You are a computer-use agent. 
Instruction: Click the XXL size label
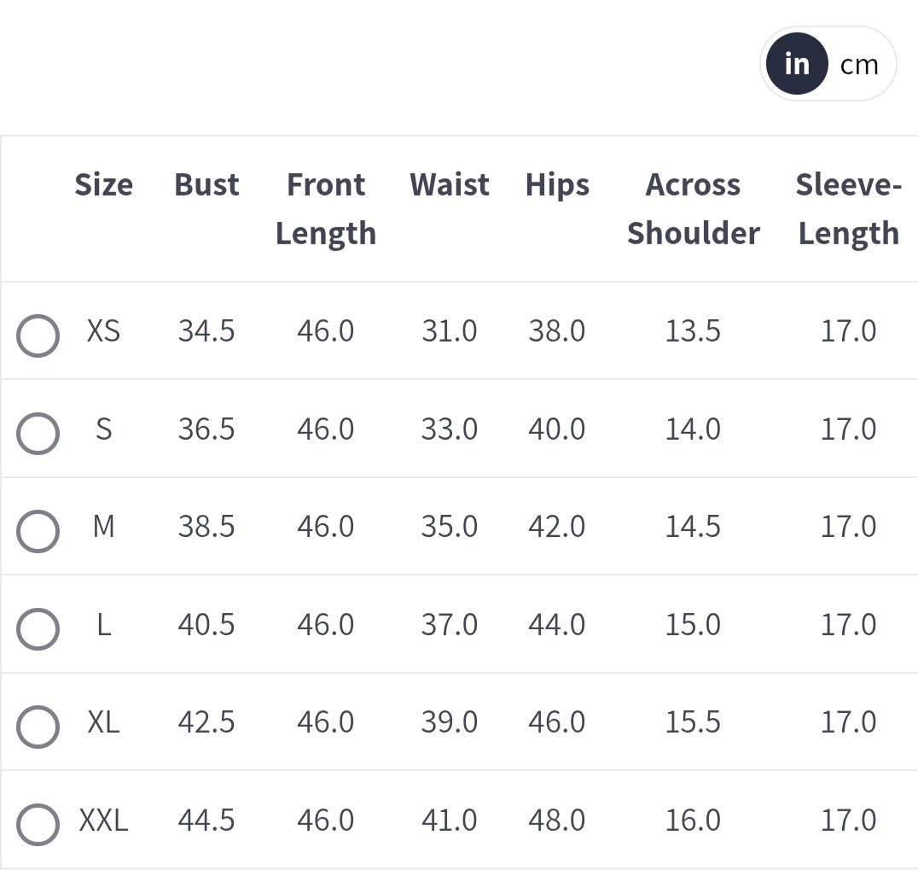[x=103, y=820]
